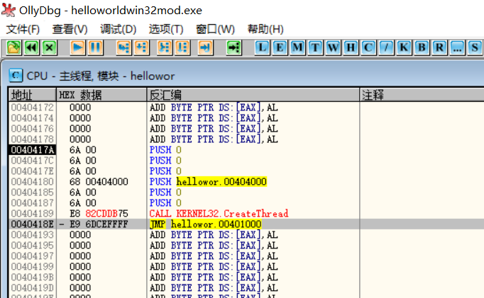Open the References window (R)
Image resolution: width=484 pixels, height=298 pixels.
click(x=439, y=47)
